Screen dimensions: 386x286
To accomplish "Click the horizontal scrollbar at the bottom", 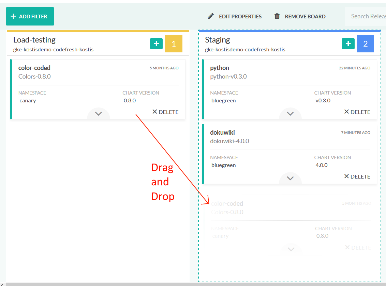I will 193,284.
